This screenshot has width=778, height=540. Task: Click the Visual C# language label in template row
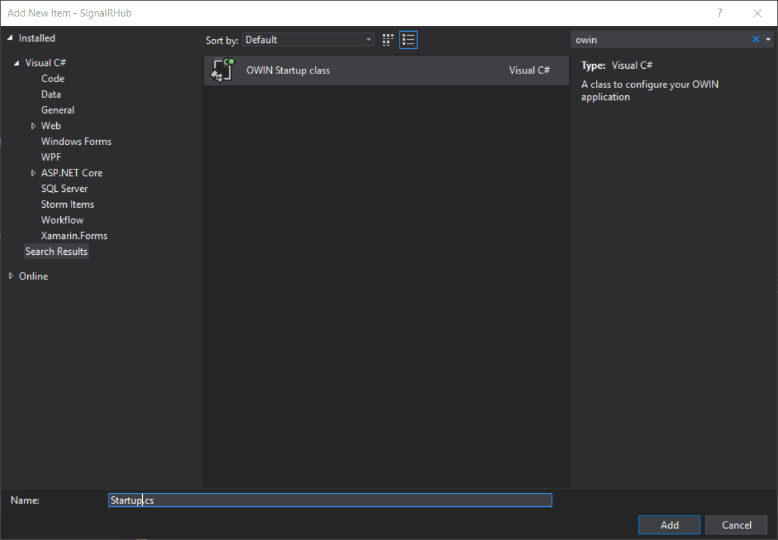(x=529, y=70)
